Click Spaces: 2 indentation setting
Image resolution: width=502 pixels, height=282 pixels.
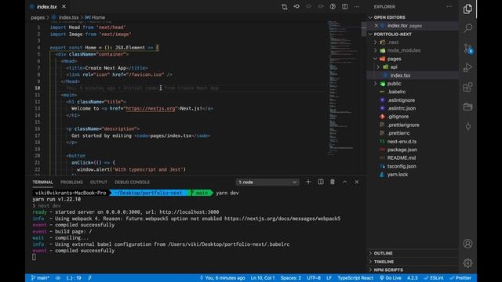[x=291, y=278]
